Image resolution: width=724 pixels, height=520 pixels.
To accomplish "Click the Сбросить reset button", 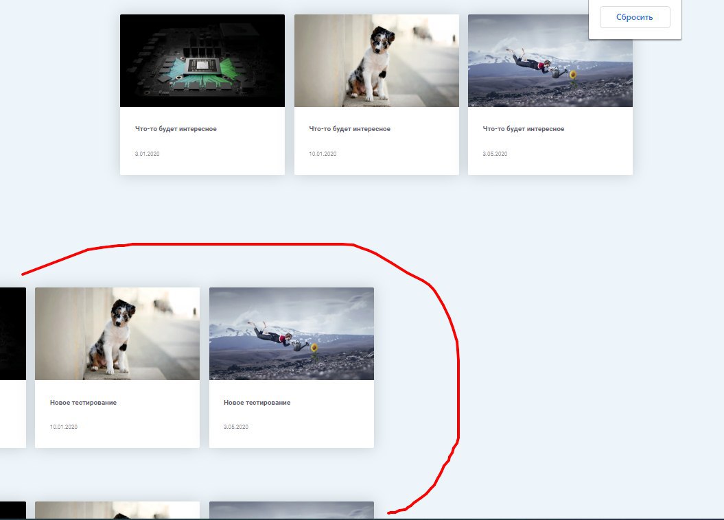I will click(x=634, y=17).
